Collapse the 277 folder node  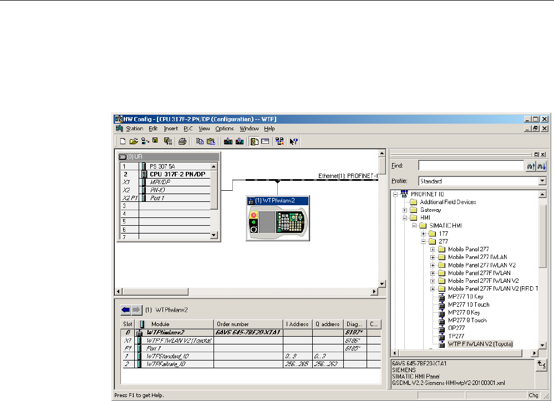(x=423, y=241)
